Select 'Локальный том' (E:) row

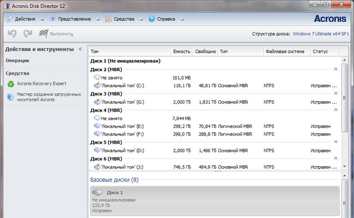(x=214, y=126)
